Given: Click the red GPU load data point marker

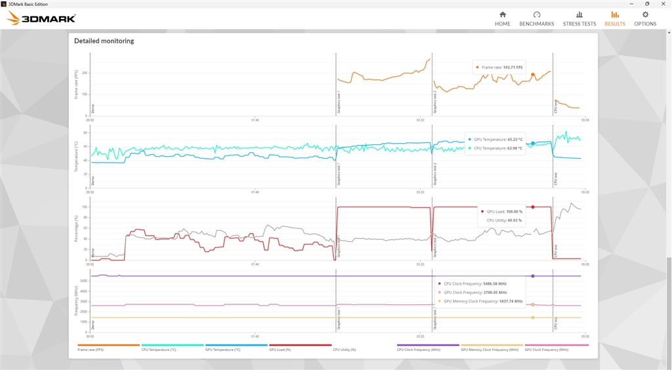Looking at the screenshot, I should (x=533, y=207).
